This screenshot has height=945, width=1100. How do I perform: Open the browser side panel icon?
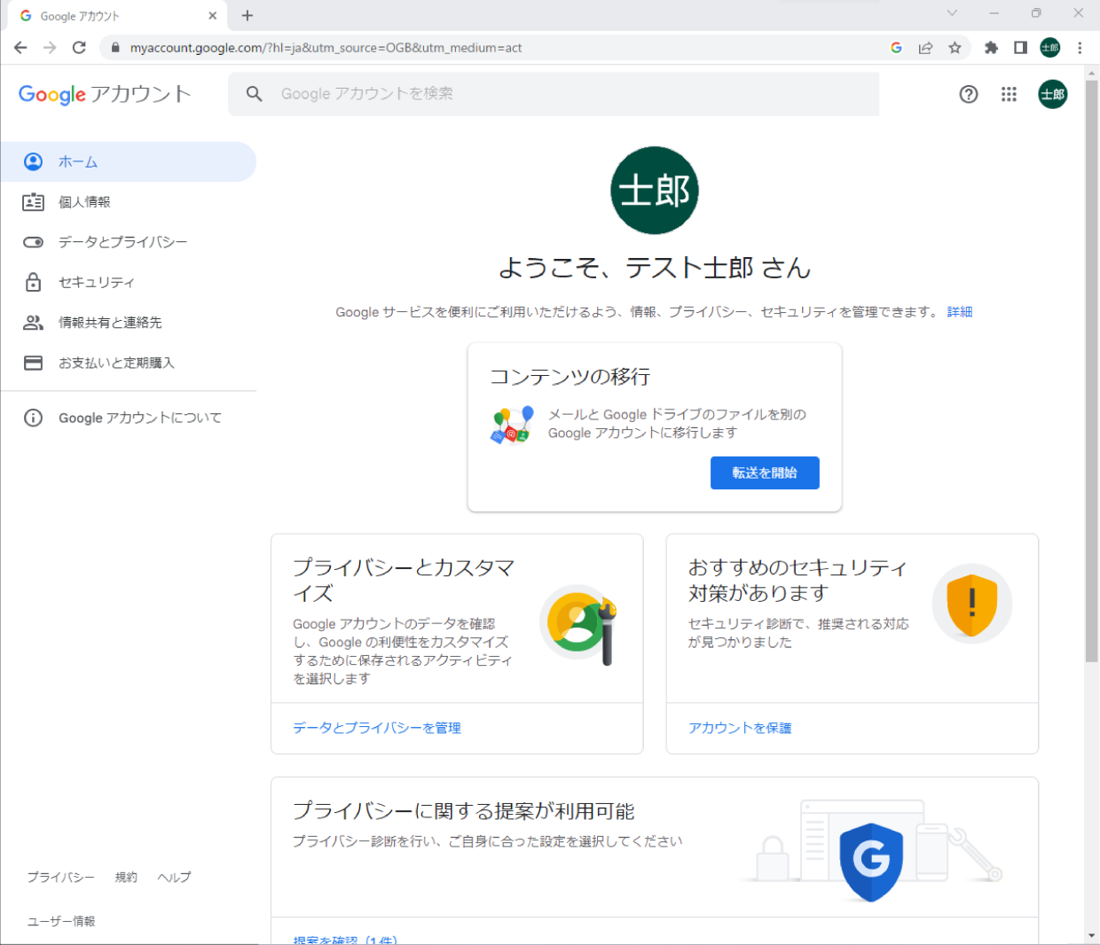(x=1020, y=48)
